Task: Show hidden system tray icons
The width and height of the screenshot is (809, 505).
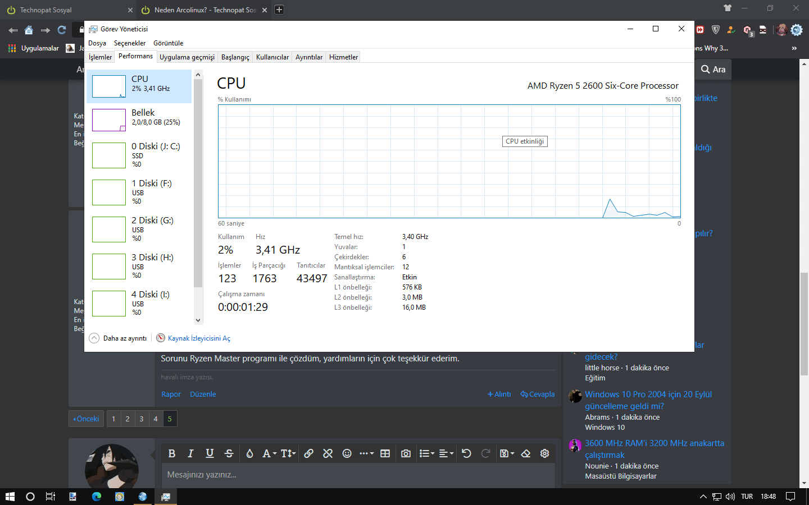Action: 703,497
